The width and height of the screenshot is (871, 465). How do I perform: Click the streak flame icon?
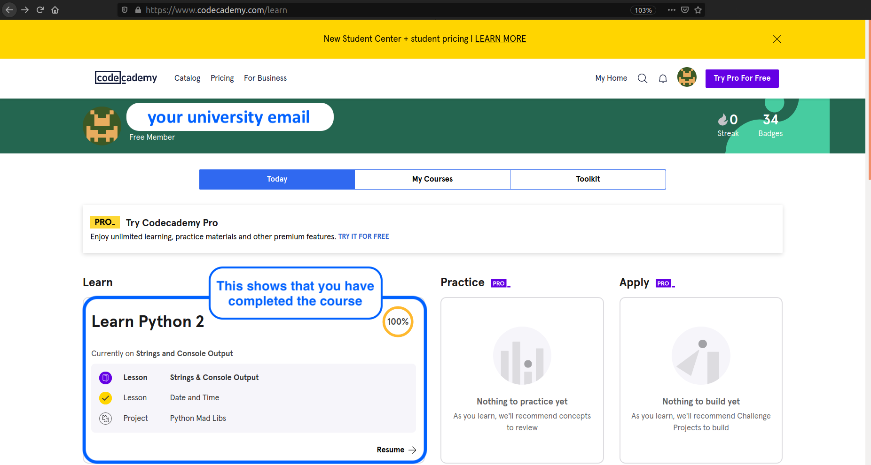[722, 120]
